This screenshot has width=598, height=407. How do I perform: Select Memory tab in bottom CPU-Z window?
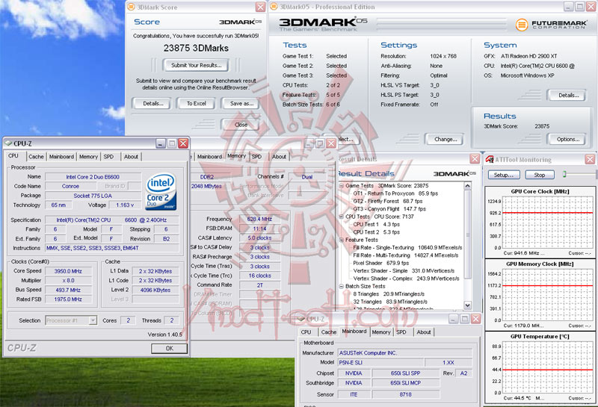[x=381, y=332]
